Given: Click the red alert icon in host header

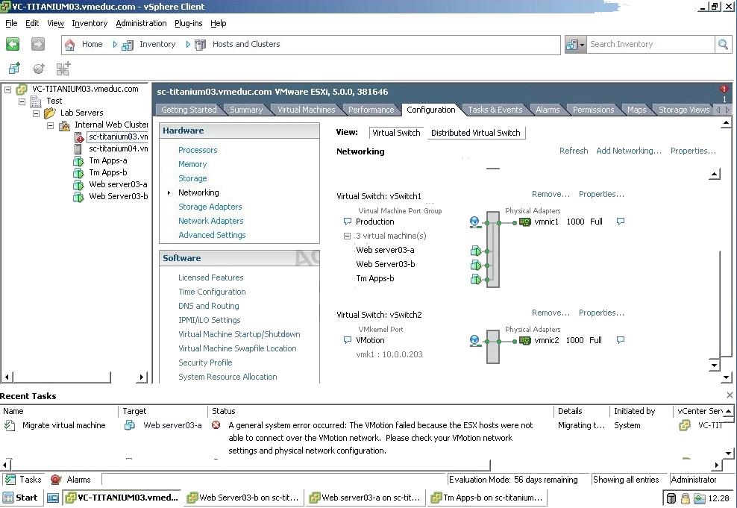Looking at the screenshot, I should point(724,89).
